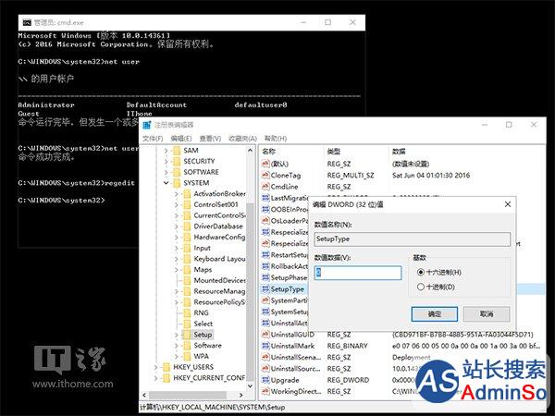The height and width of the screenshot is (416, 555).
Task: Click the RestartSetup DWORD value icon
Action: (265, 255)
